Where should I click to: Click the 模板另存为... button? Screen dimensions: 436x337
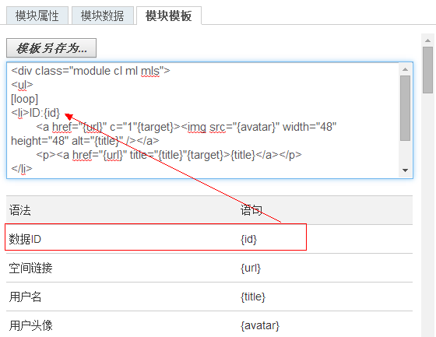[51, 48]
